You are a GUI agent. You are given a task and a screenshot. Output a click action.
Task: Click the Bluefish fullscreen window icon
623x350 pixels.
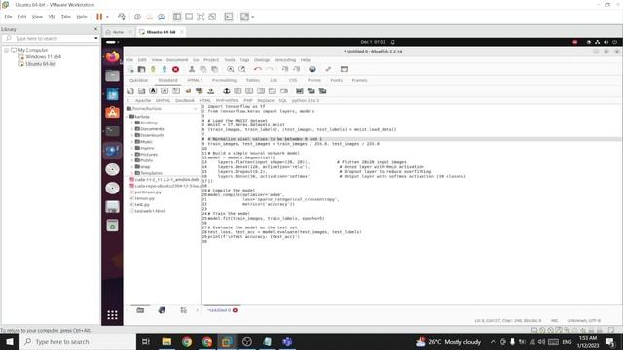pyautogui.click(x=344, y=69)
